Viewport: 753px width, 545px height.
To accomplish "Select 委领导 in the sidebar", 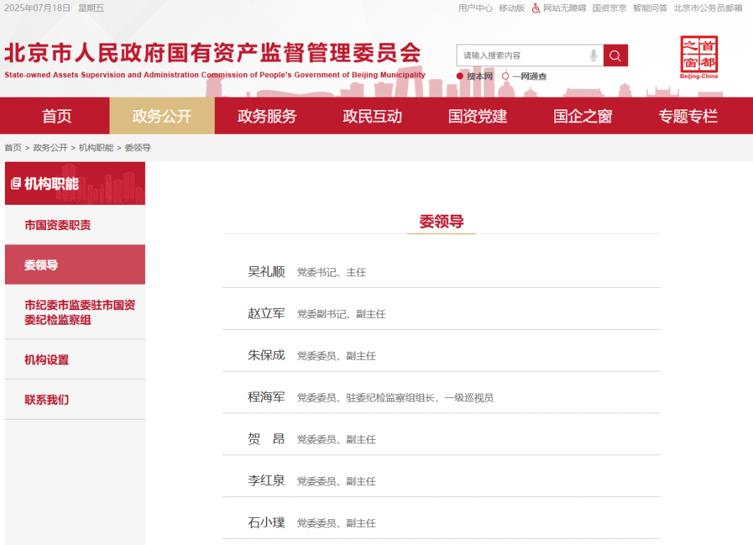I will [x=75, y=265].
